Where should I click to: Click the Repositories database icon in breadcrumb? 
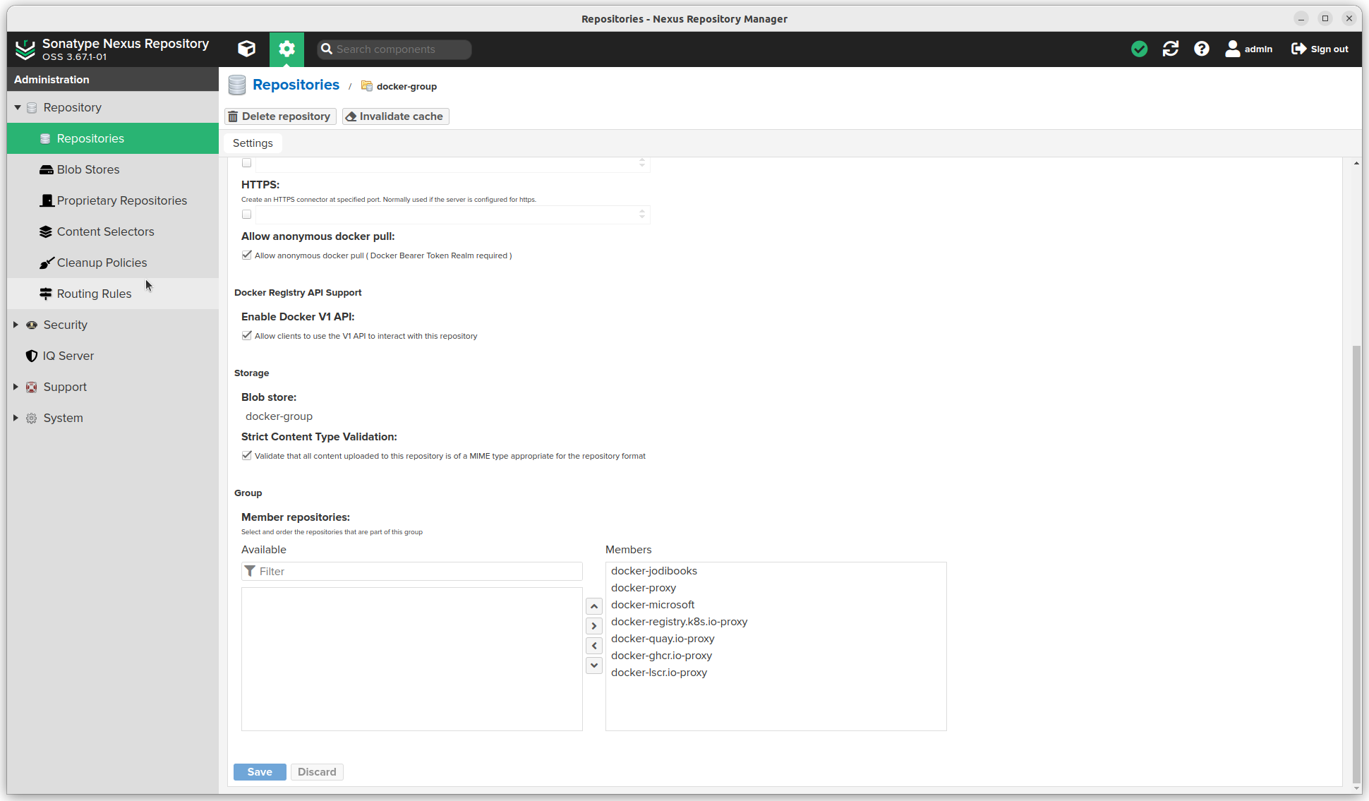237,85
